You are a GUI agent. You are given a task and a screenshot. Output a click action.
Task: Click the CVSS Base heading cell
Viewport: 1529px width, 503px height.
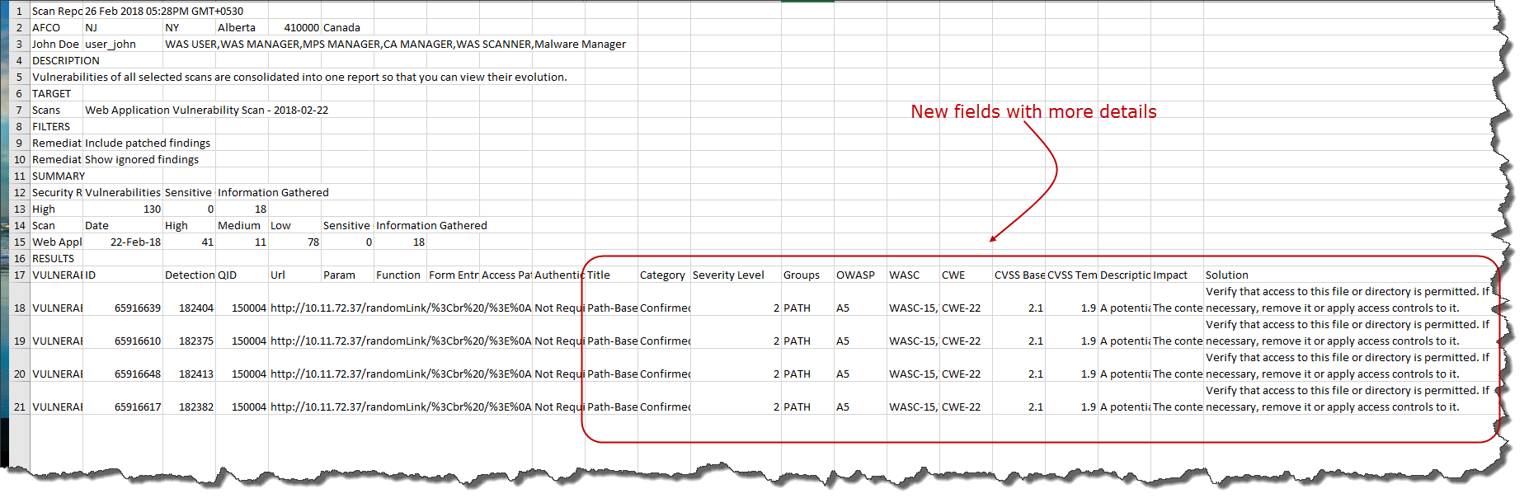pos(1019,275)
